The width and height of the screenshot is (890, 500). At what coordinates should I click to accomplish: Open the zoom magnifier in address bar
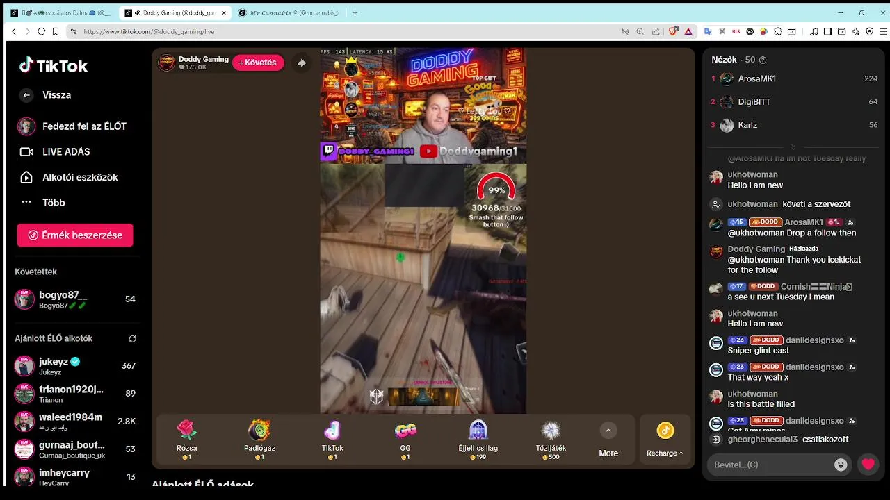[x=640, y=31]
